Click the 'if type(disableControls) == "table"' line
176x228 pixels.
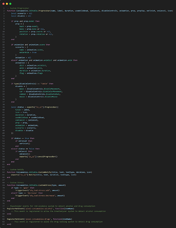32,83
